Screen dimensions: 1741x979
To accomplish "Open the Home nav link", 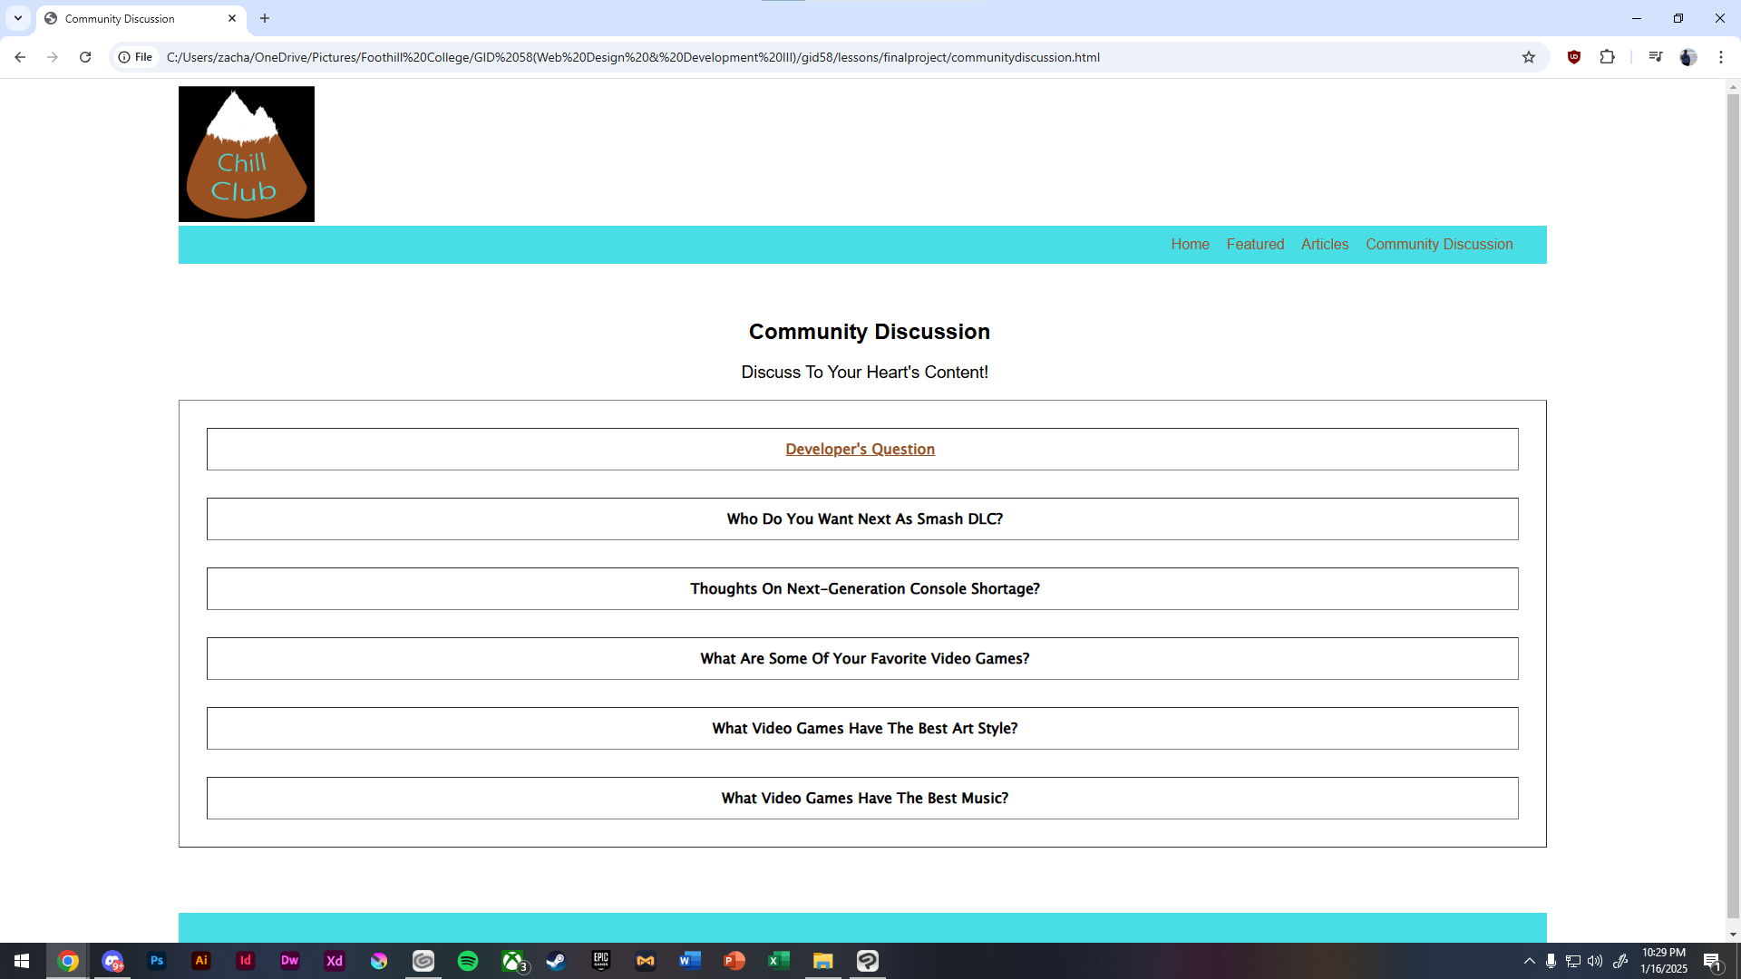I will [x=1190, y=245].
